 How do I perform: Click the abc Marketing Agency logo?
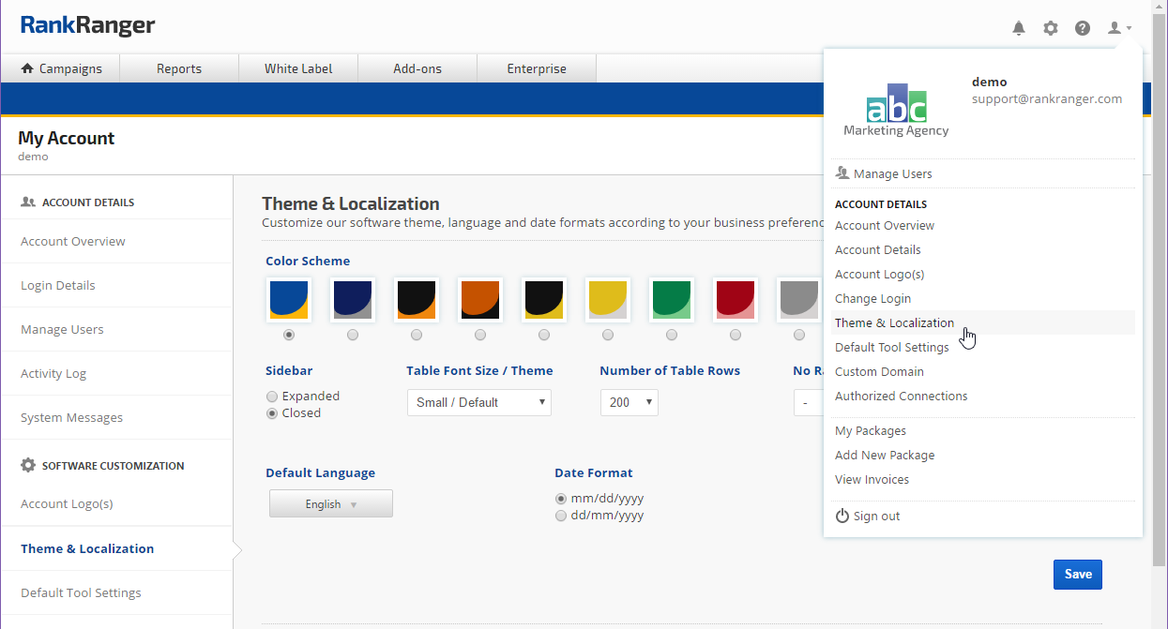coord(896,111)
